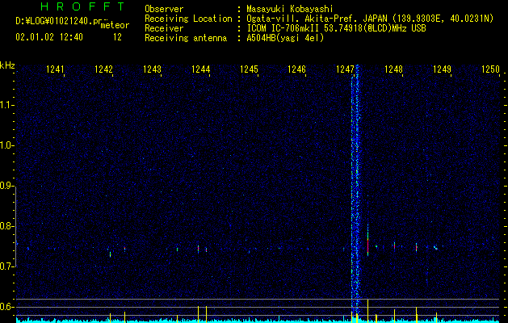Screen dimensions: 508x323
Task: Select observer name Masayuki Kobayashi
Action: tap(290, 9)
